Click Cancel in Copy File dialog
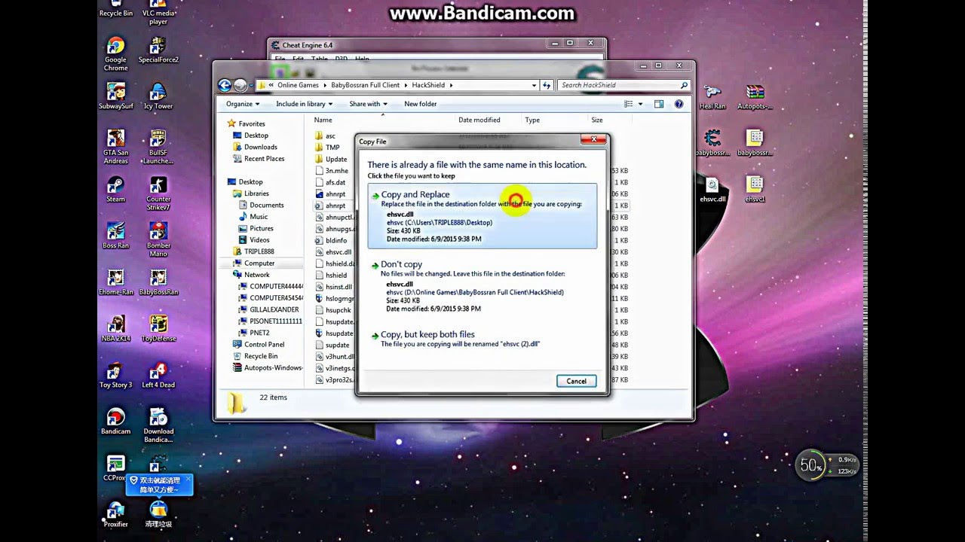This screenshot has height=542, width=965. pyautogui.click(x=576, y=381)
